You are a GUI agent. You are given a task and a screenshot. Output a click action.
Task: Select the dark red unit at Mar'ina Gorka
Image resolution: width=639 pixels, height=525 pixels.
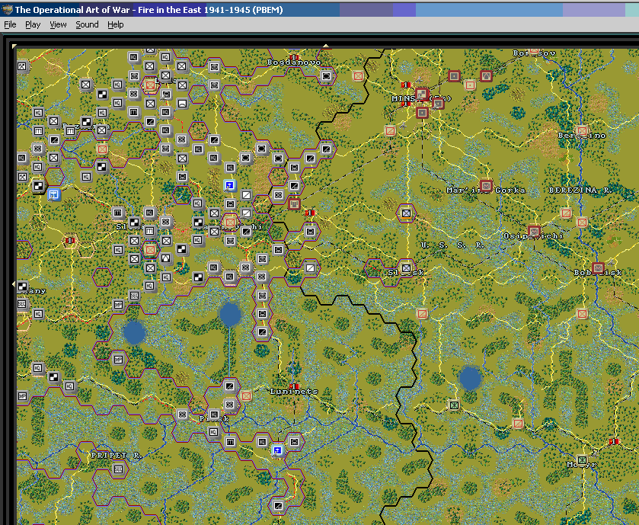point(486,185)
